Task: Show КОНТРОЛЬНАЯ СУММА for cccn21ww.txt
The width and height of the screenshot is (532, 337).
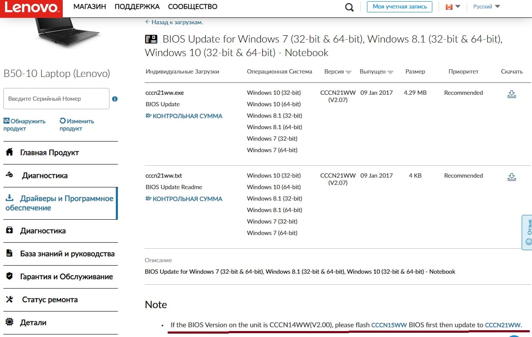Action: pyautogui.click(x=184, y=198)
